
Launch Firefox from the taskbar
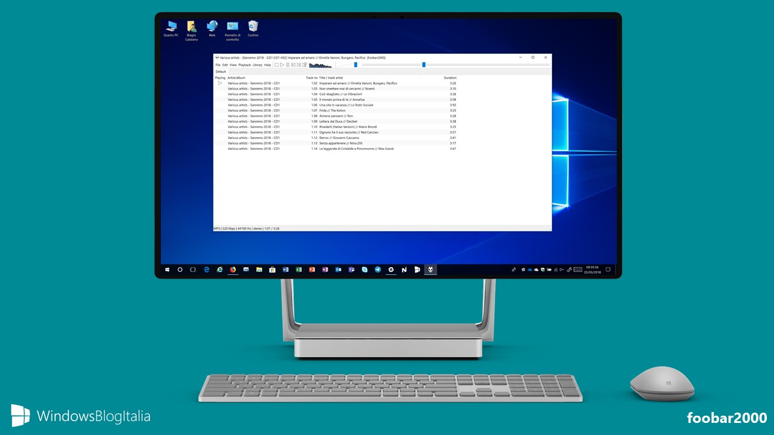pyautogui.click(x=233, y=269)
